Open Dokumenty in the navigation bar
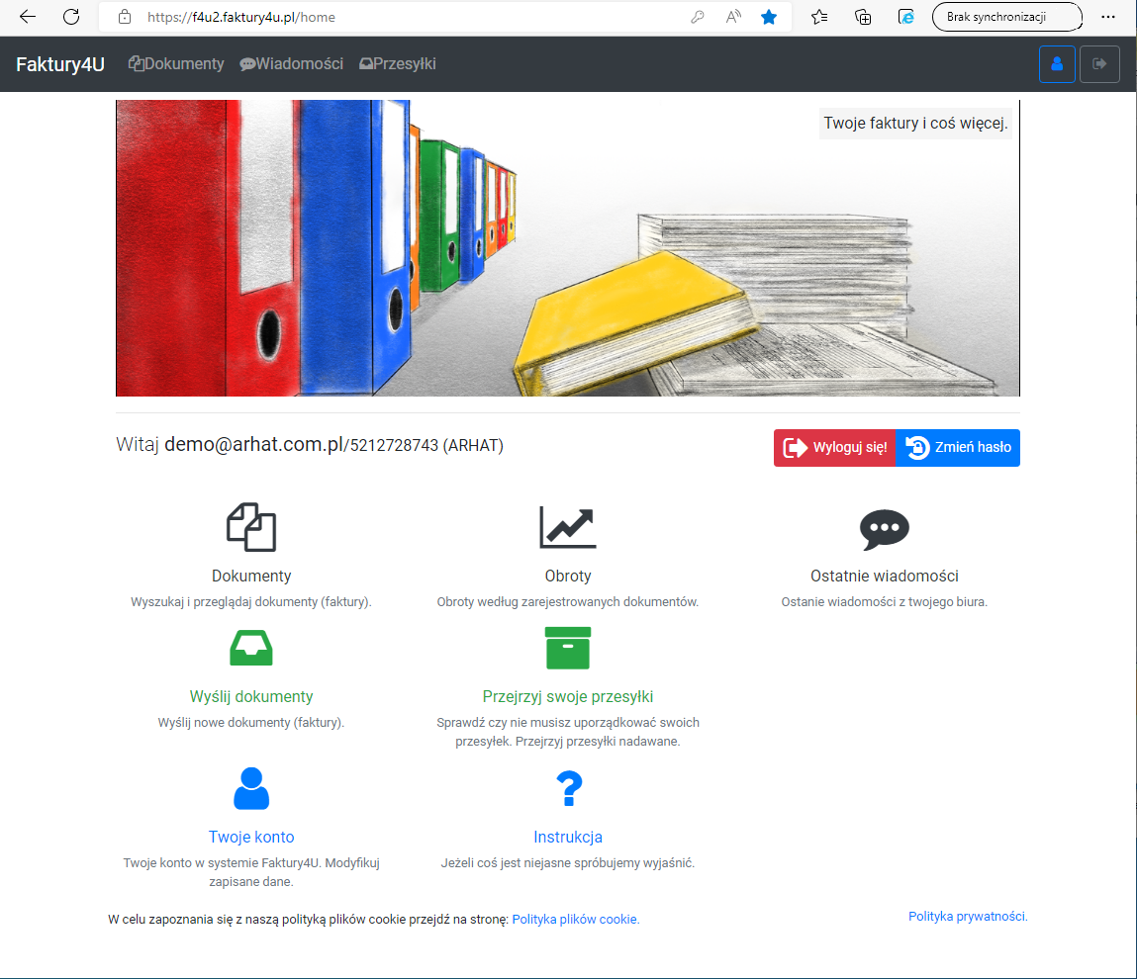 (x=176, y=64)
